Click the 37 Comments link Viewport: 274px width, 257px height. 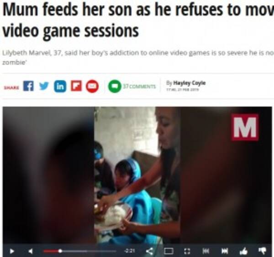[x=139, y=87]
